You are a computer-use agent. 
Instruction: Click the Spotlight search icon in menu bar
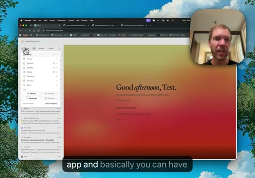pos(173,20)
